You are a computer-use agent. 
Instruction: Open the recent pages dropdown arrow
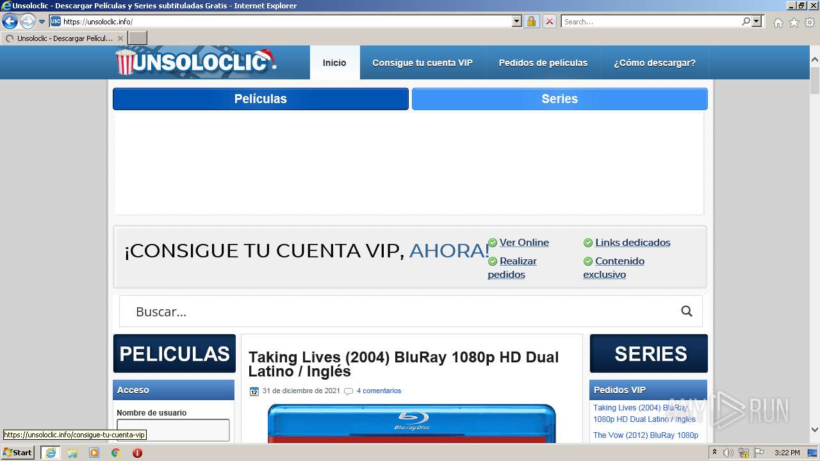click(42, 22)
